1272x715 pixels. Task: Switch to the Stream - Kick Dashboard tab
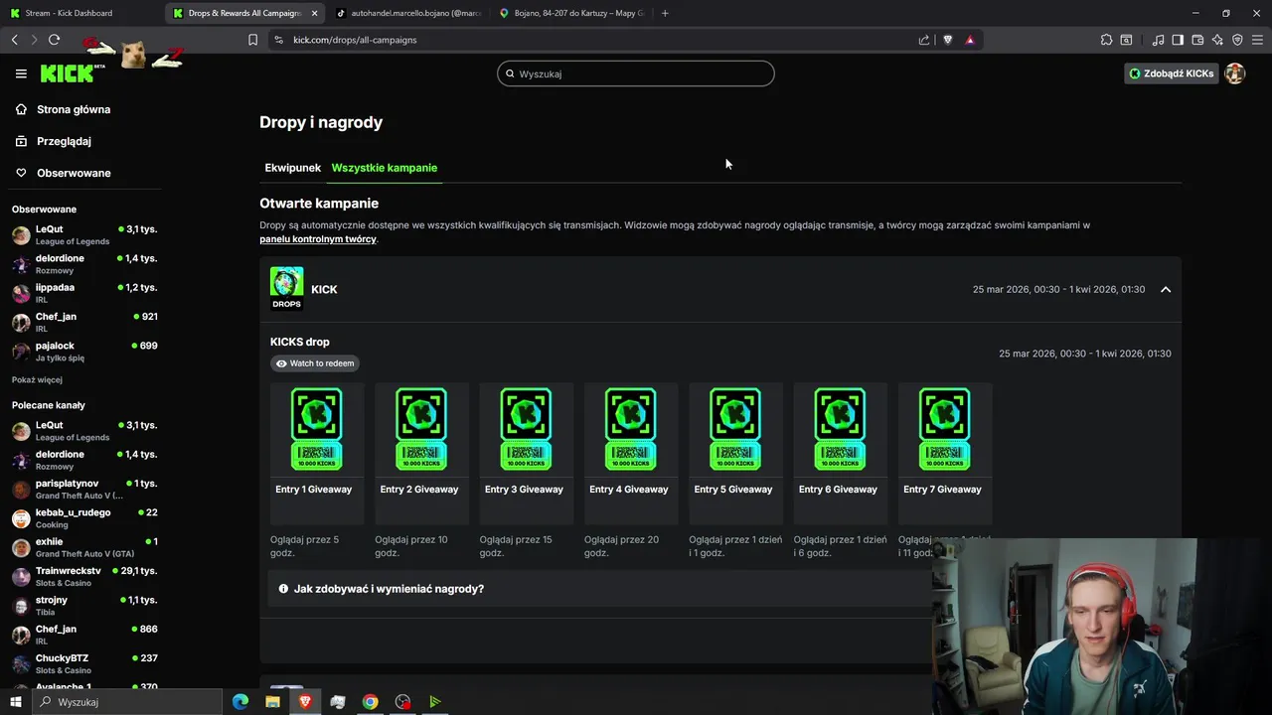coord(81,13)
